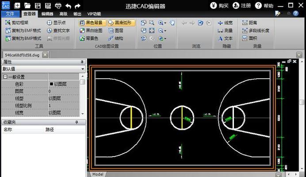This screenshot has width=306, height=177.
Task: Pin the 属性 properties panel
Action: [x=82, y=62]
